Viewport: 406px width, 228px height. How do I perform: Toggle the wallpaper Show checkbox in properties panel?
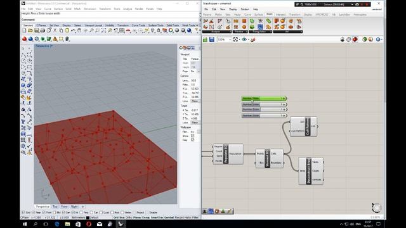pyautogui.click(x=192, y=136)
